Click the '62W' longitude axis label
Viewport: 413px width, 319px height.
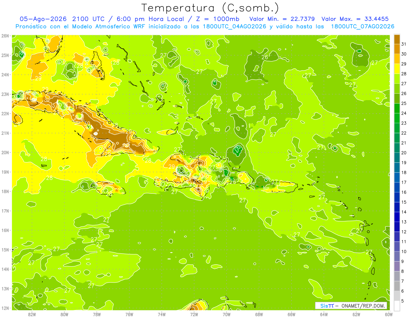tap(356, 314)
